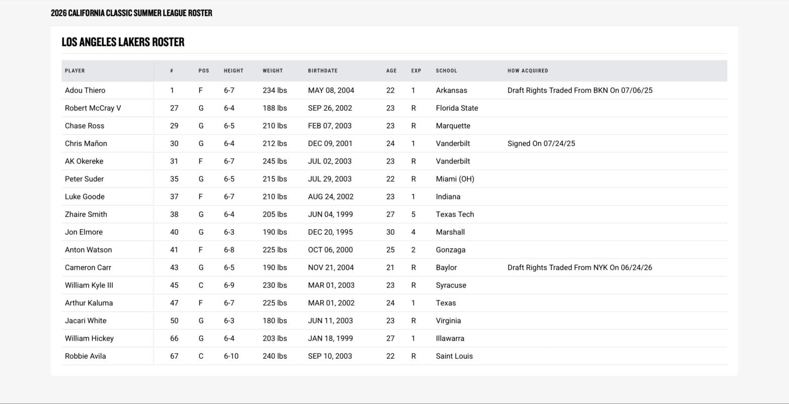Click the WEIGHT column header
789x404 pixels.
coord(273,71)
